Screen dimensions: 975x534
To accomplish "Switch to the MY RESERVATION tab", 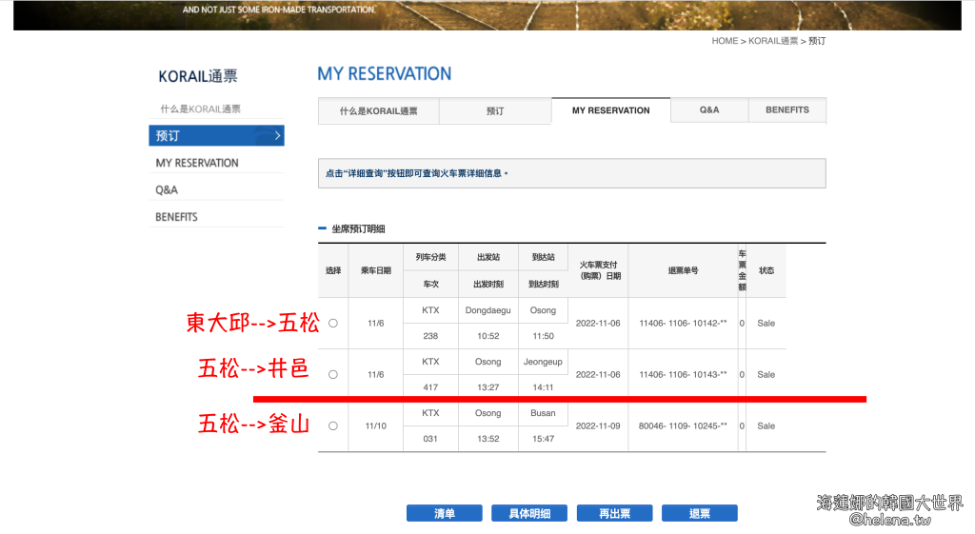I will 610,110.
